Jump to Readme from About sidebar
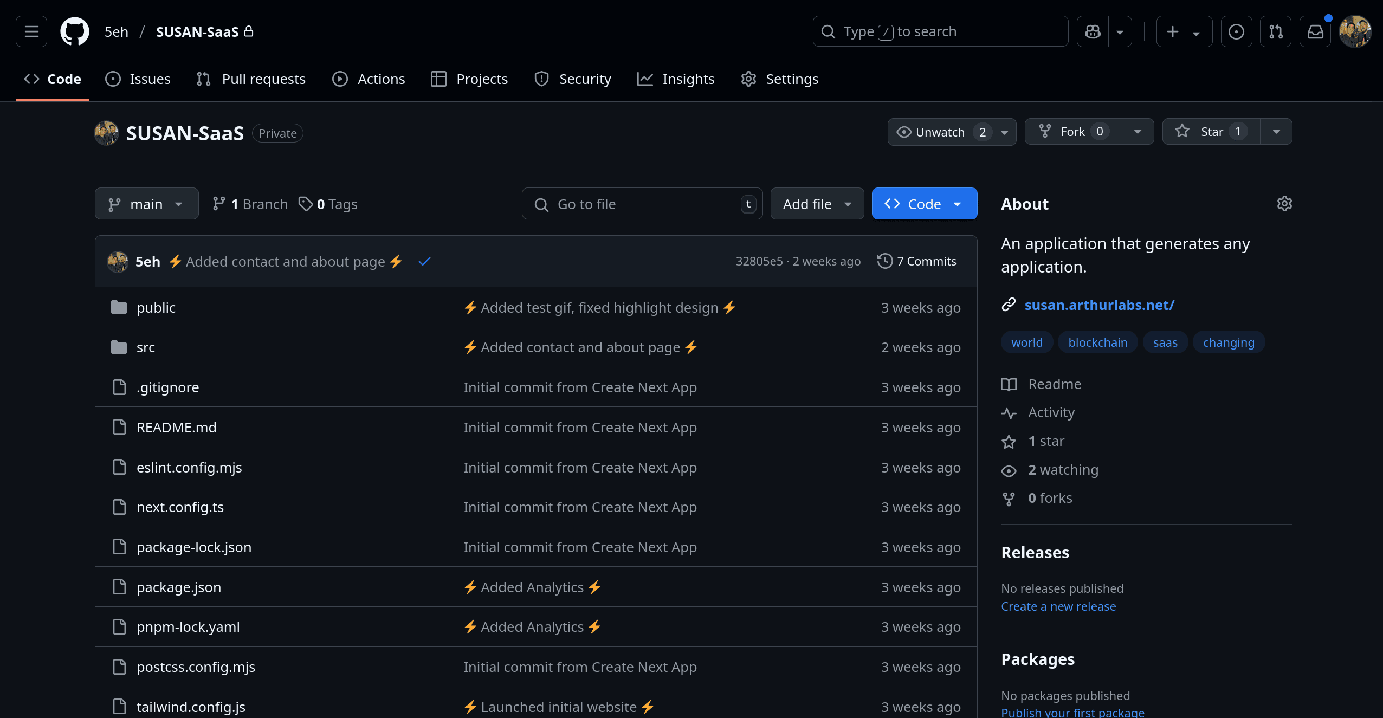 pos(1042,384)
